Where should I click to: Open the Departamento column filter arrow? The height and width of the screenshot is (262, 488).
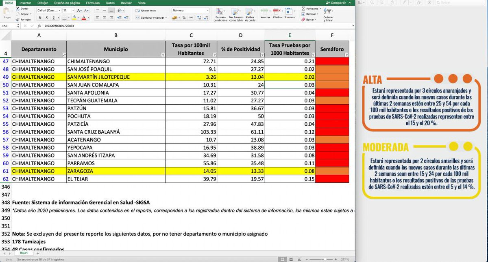[64, 54]
